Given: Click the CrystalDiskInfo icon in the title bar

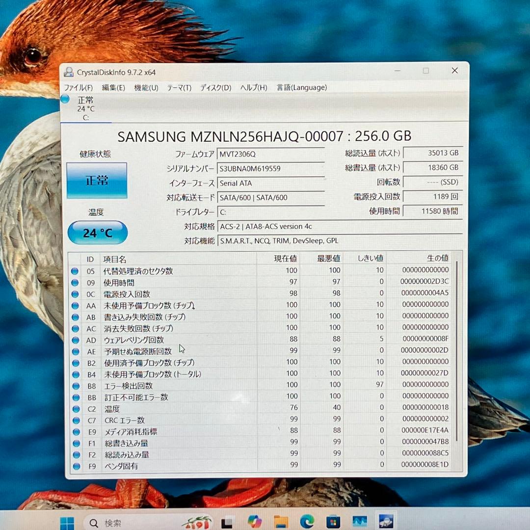Looking at the screenshot, I should click(68, 71).
